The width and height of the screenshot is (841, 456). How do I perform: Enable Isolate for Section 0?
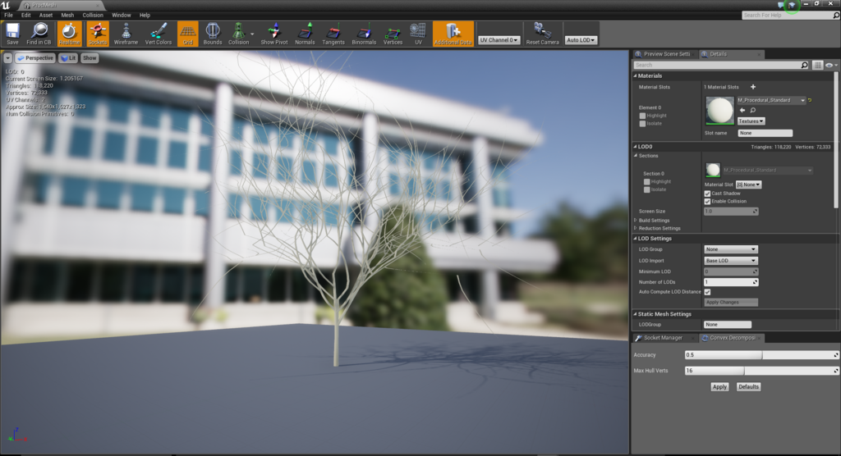(x=647, y=189)
